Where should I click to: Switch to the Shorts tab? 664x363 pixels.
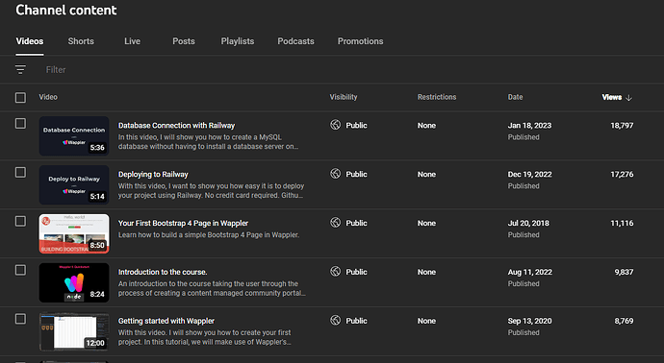81,41
